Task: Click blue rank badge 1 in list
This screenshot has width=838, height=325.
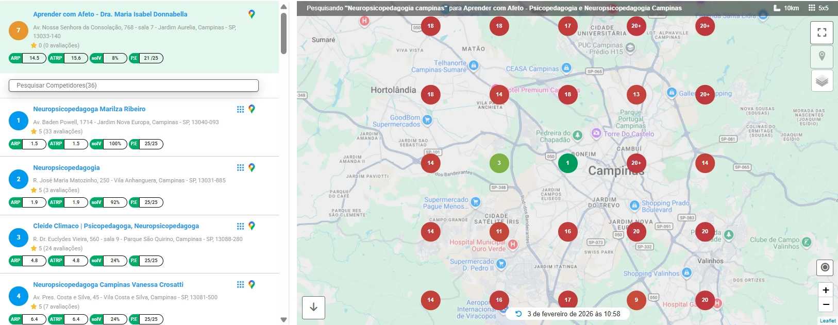Action: 19,121
